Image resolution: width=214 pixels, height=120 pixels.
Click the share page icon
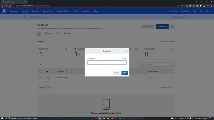(x=179, y=6)
